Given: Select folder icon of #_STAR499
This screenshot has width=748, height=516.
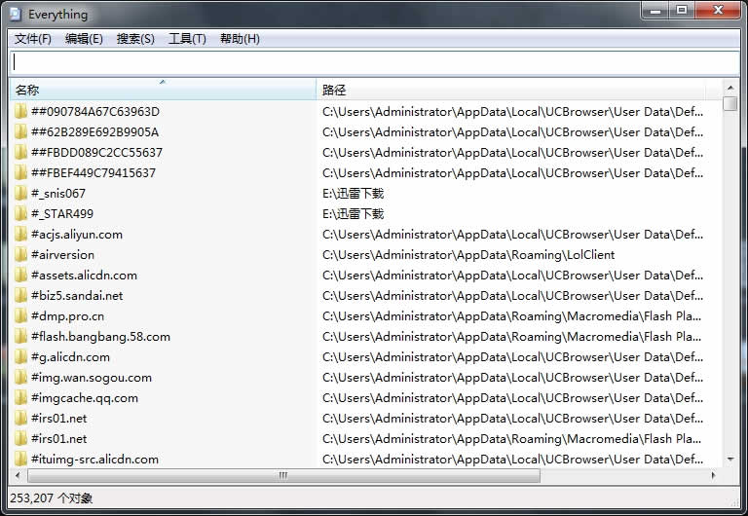Looking at the screenshot, I should coord(20,214).
